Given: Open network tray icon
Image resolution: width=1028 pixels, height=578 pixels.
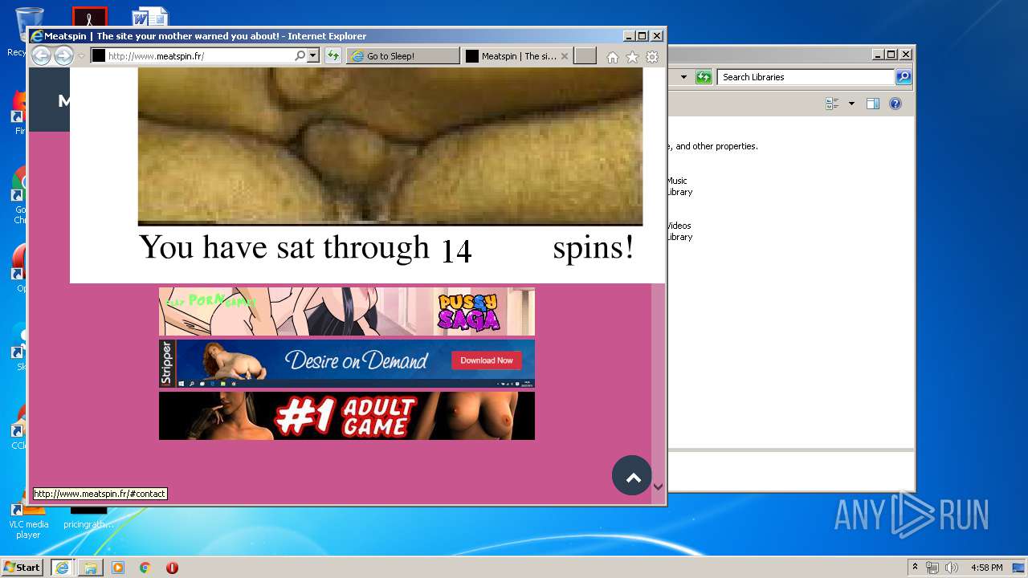Looking at the screenshot, I should (x=932, y=568).
